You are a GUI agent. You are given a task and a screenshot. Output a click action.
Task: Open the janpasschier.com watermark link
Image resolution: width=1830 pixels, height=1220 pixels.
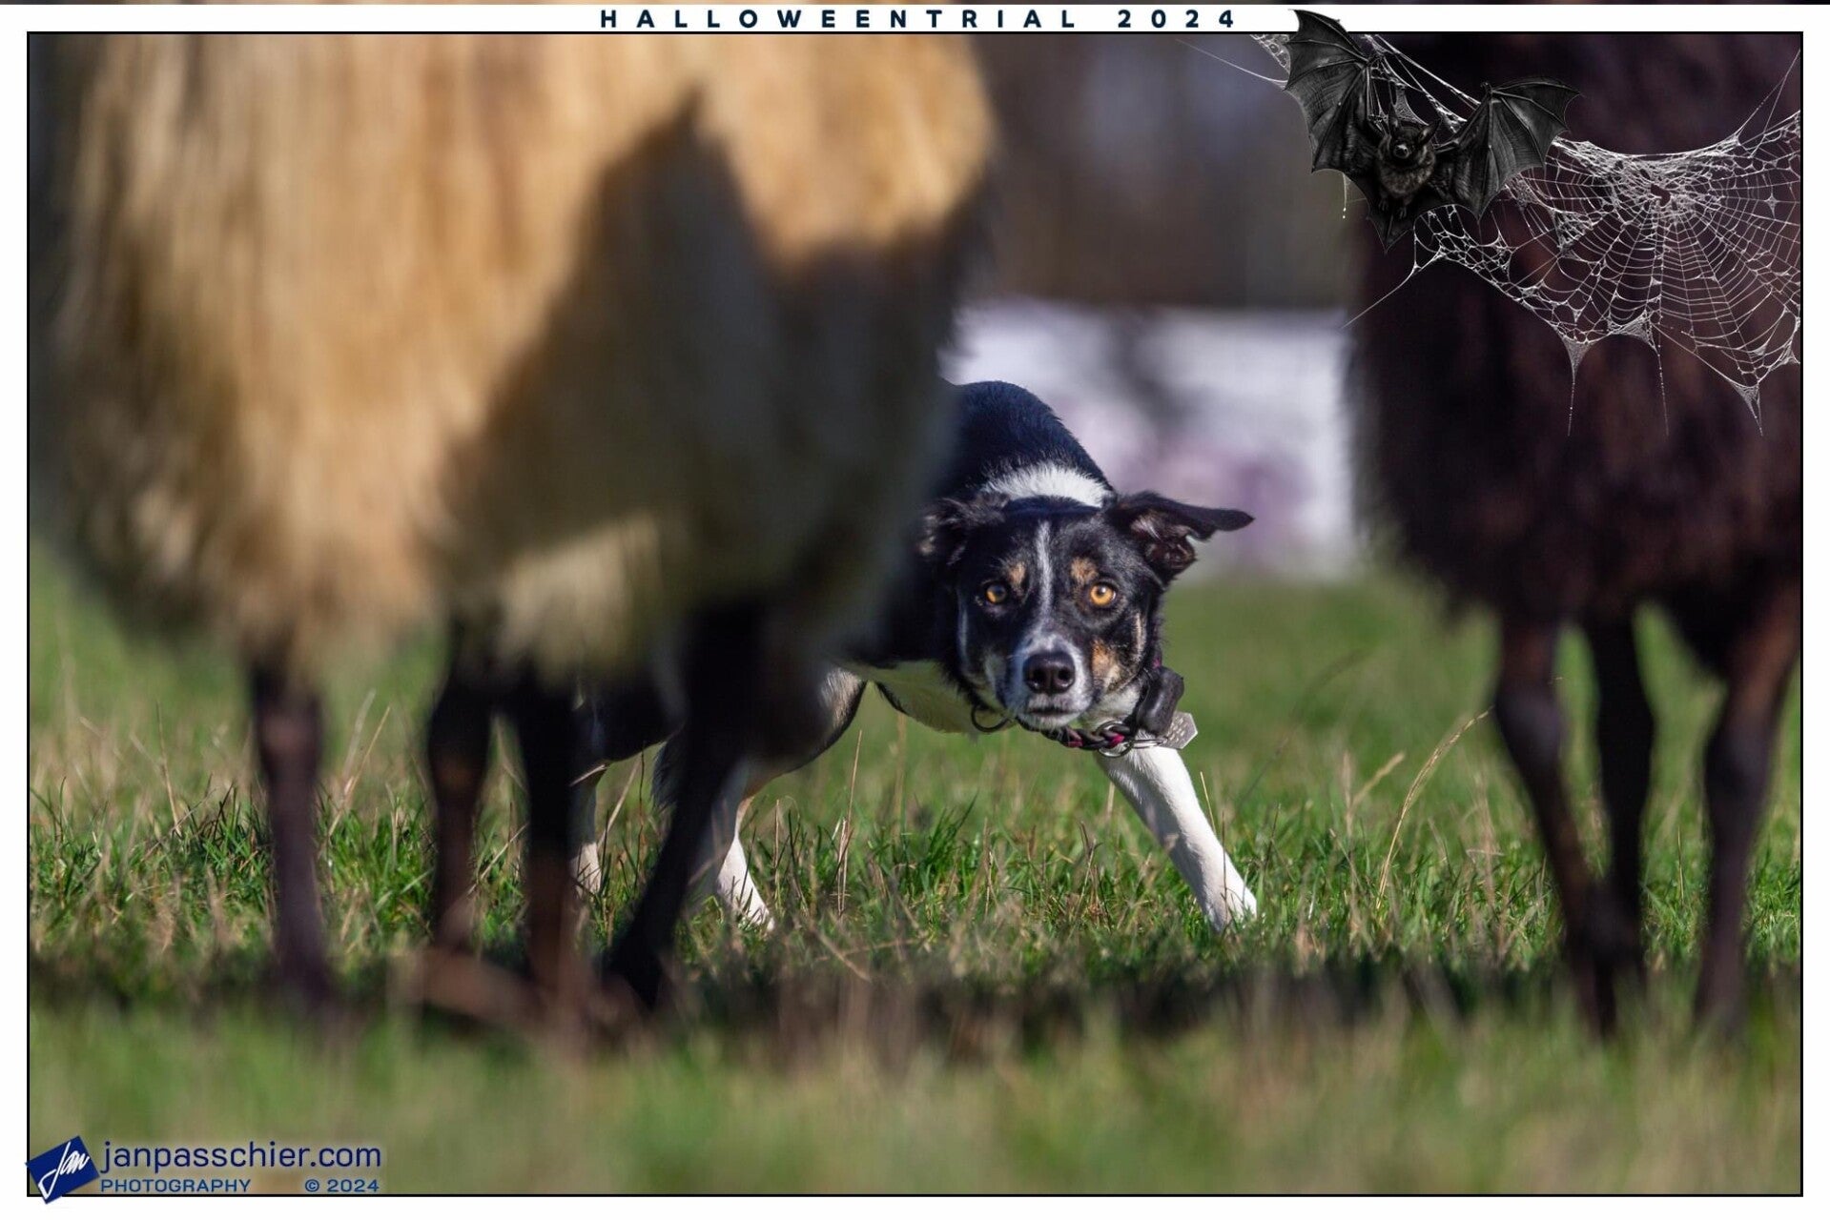(x=240, y=1156)
